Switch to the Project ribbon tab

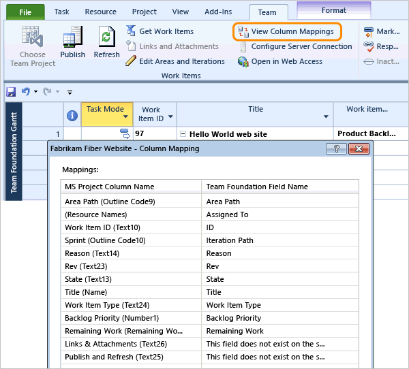tap(145, 12)
